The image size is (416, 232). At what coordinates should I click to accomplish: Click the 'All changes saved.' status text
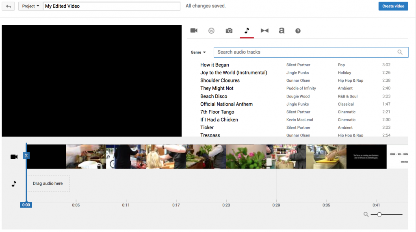[x=206, y=6]
